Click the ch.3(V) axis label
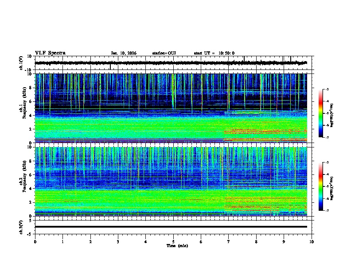Screen dimensions: 351x271 [21, 227]
